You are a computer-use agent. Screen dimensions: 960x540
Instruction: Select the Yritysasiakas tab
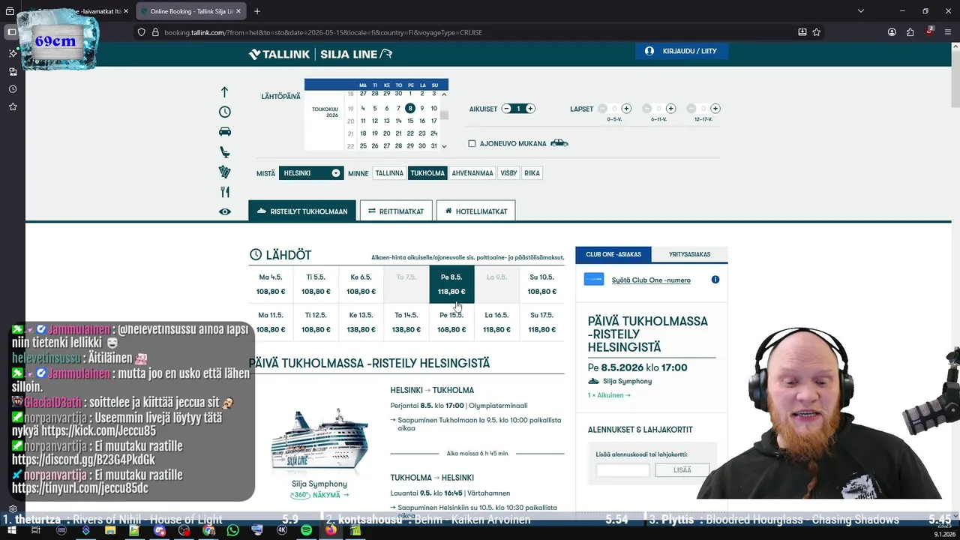(689, 254)
